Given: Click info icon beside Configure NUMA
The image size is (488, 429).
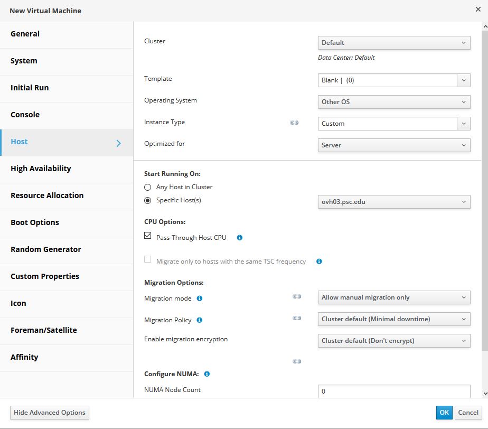Looking at the screenshot, I should click(x=207, y=374).
